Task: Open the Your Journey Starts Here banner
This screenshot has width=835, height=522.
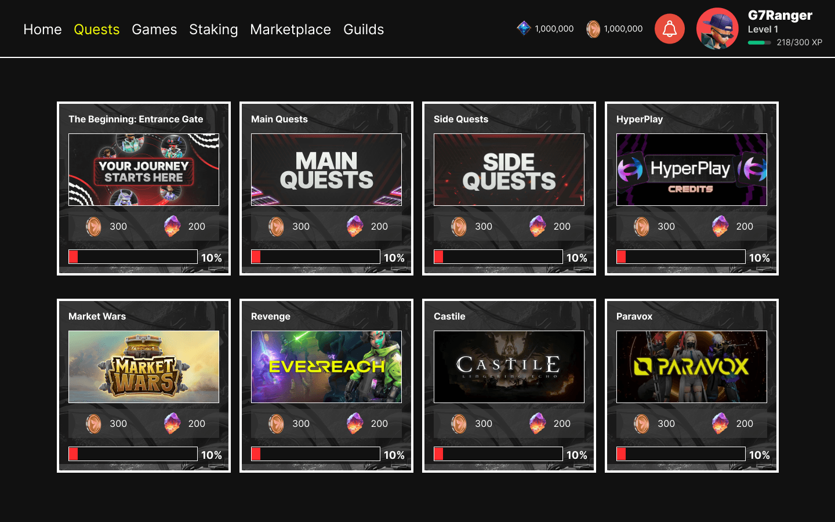Action: (x=144, y=169)
